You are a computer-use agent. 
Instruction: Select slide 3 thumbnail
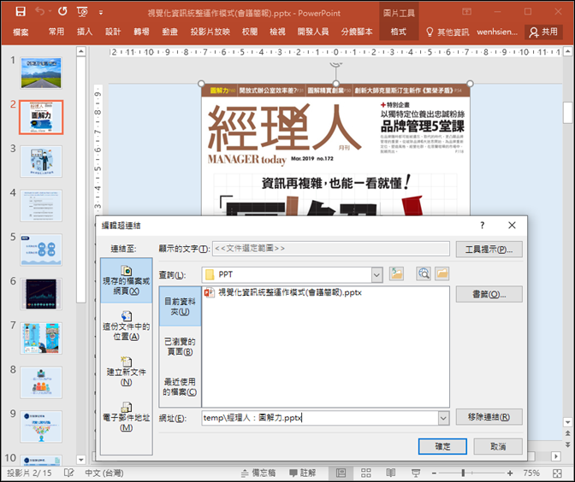point(41,162)
